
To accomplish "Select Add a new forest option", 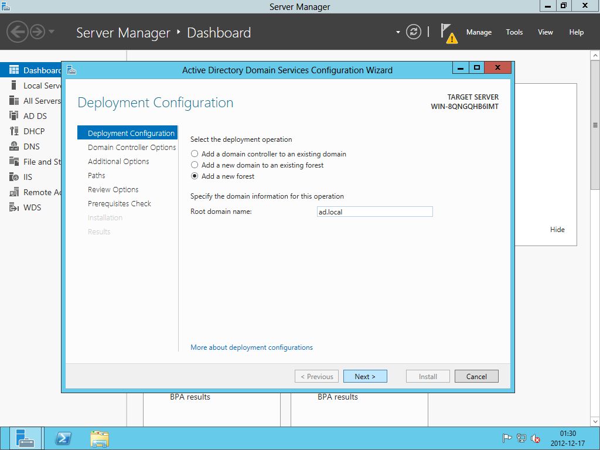I will click(x=195, y=176).
